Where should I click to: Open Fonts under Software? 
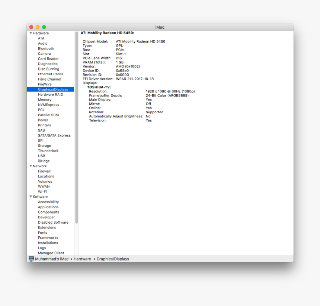[42, 232]
